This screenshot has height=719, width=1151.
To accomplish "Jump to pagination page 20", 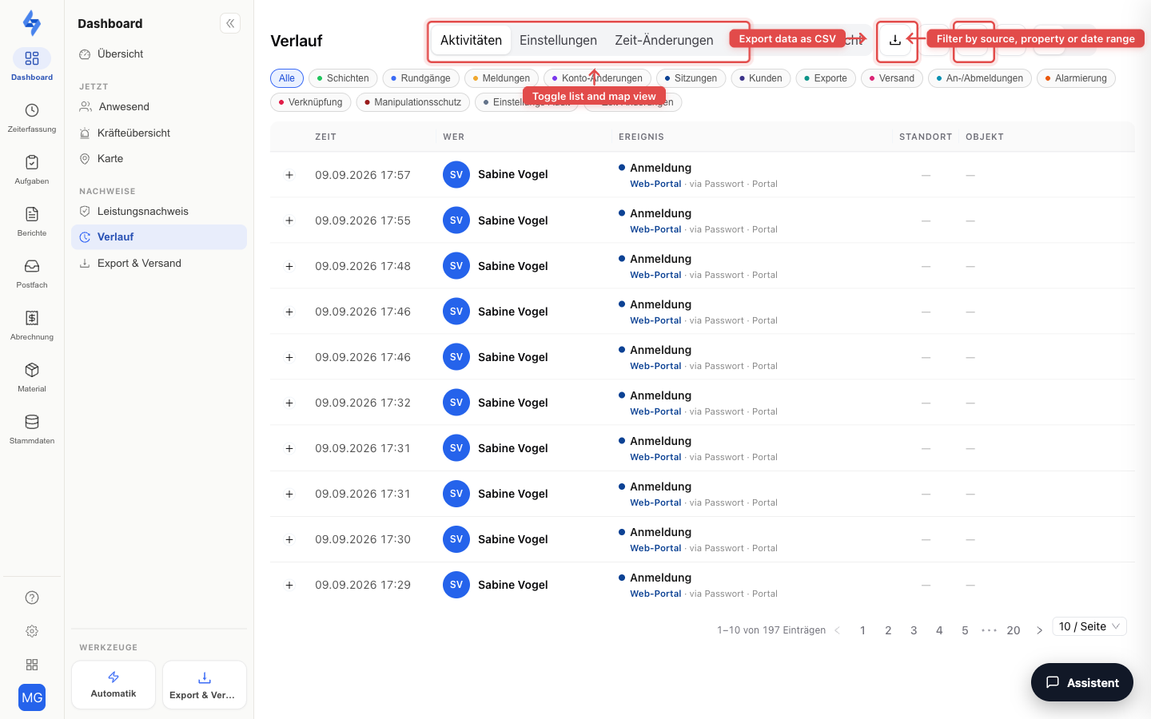I will (x=1014, y=630).
